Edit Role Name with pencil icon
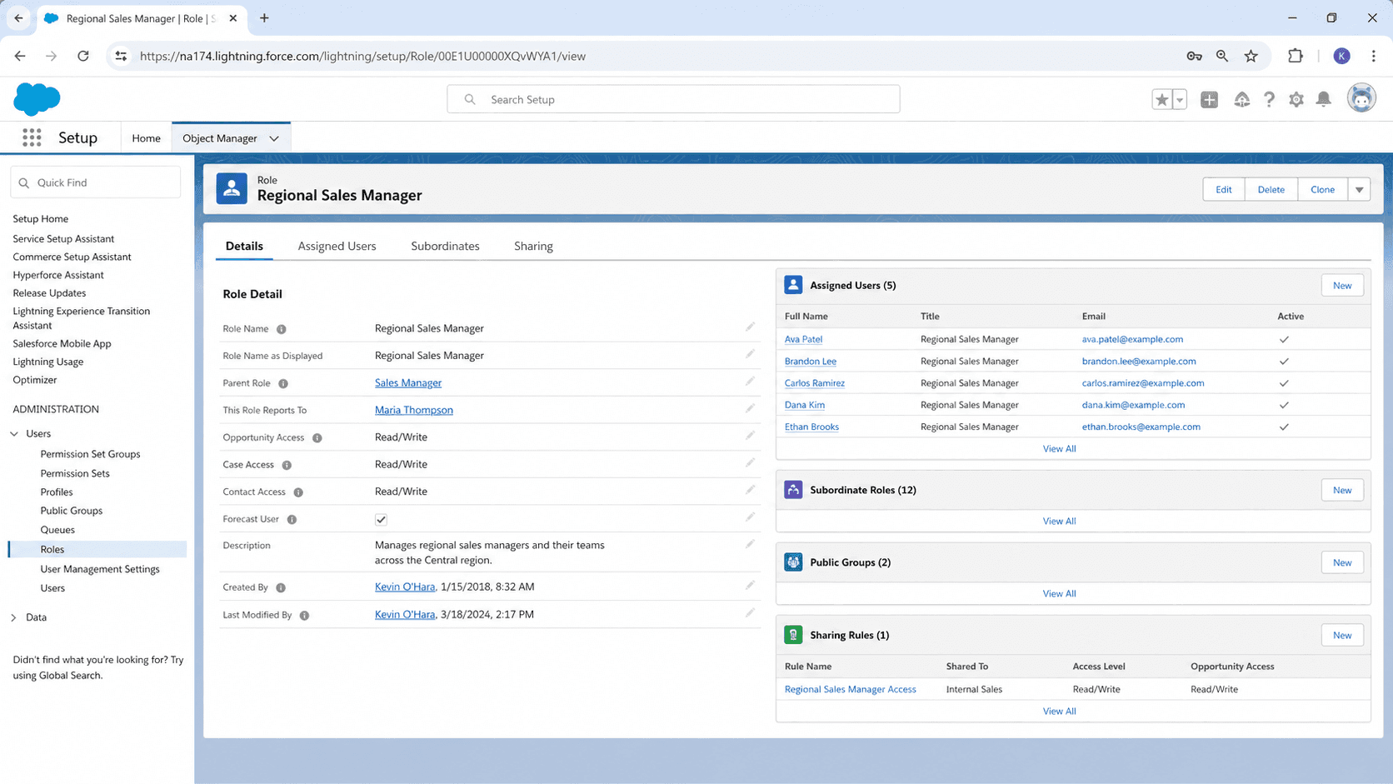 click(x=750, y=327)
